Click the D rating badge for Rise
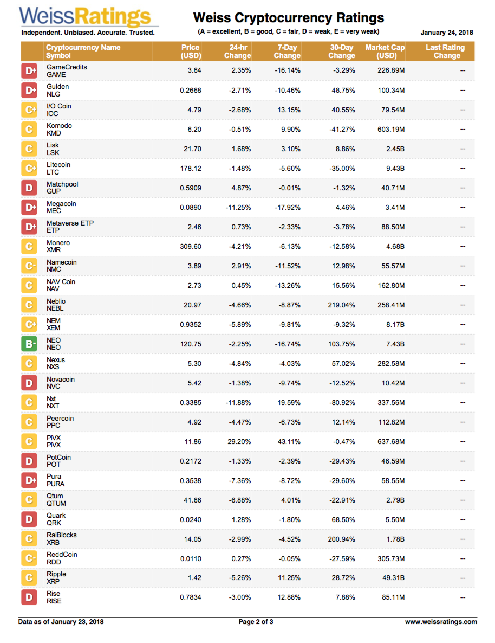The image size is (495, 643). pos(29,597)
